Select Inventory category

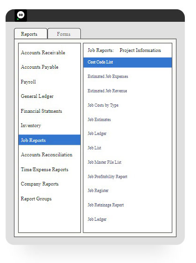(31, 125)
